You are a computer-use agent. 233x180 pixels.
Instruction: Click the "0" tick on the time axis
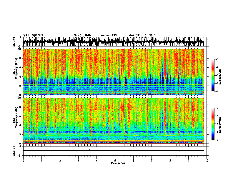coord(23,161)
